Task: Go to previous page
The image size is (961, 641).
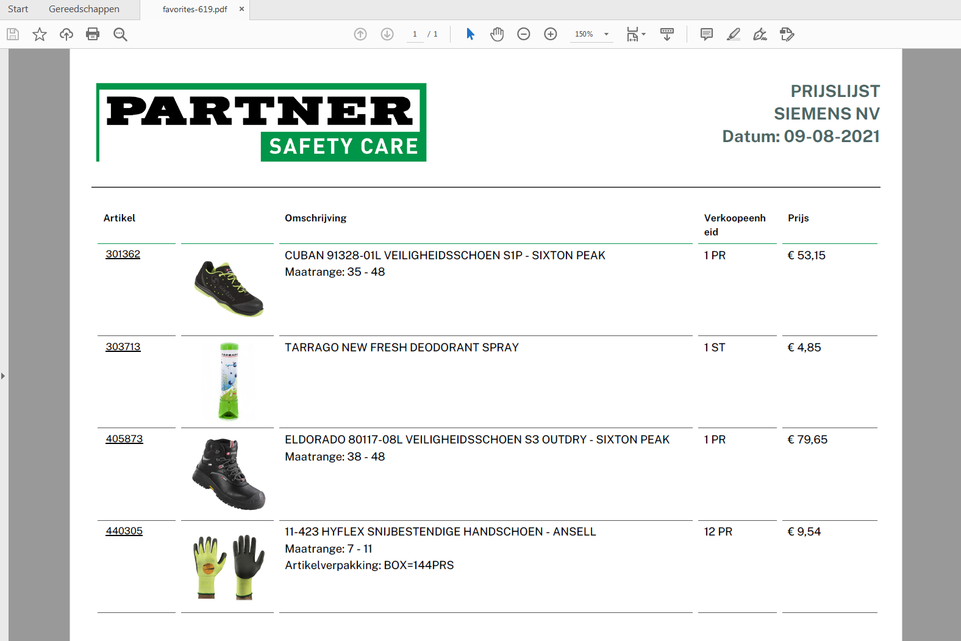Action: (360, 34)
